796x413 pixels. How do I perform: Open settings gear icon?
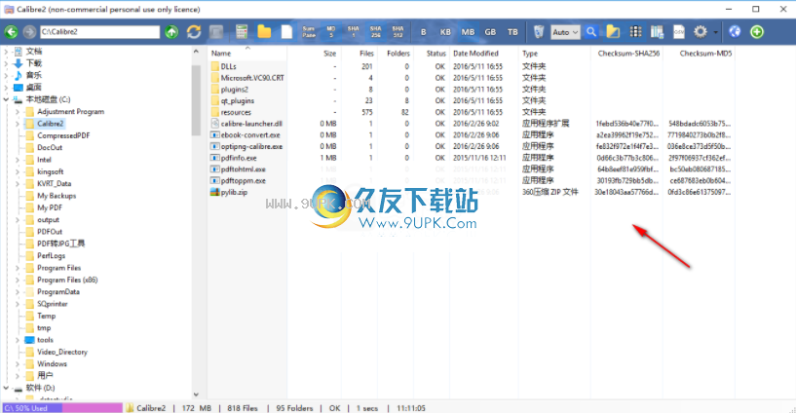(x=701, y=32)
